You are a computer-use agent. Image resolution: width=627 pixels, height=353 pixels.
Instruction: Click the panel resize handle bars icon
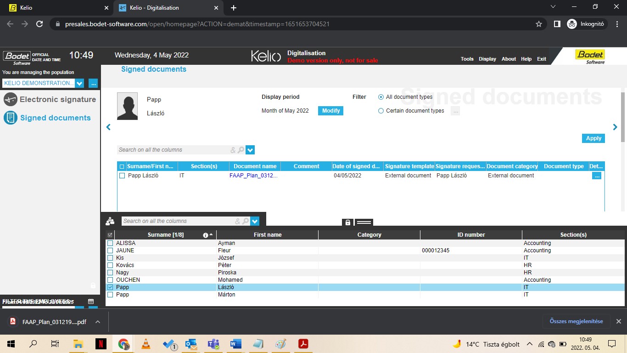pyautogui.click(x=364, y=222)
